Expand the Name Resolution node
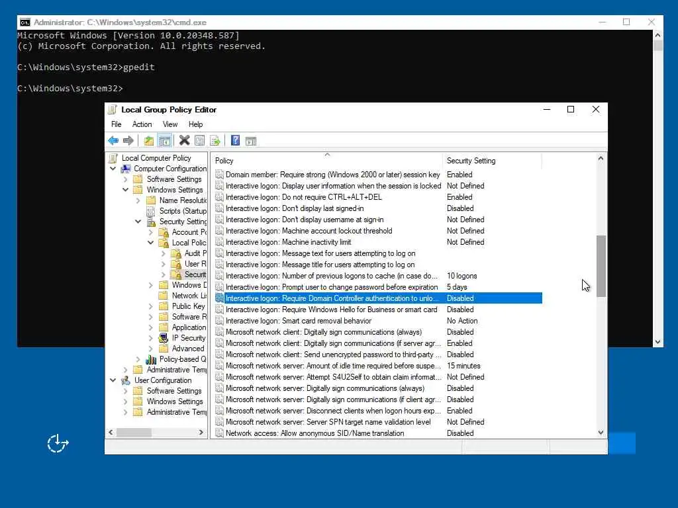Viewport: 678px width, 508px height. coord(138,200)
